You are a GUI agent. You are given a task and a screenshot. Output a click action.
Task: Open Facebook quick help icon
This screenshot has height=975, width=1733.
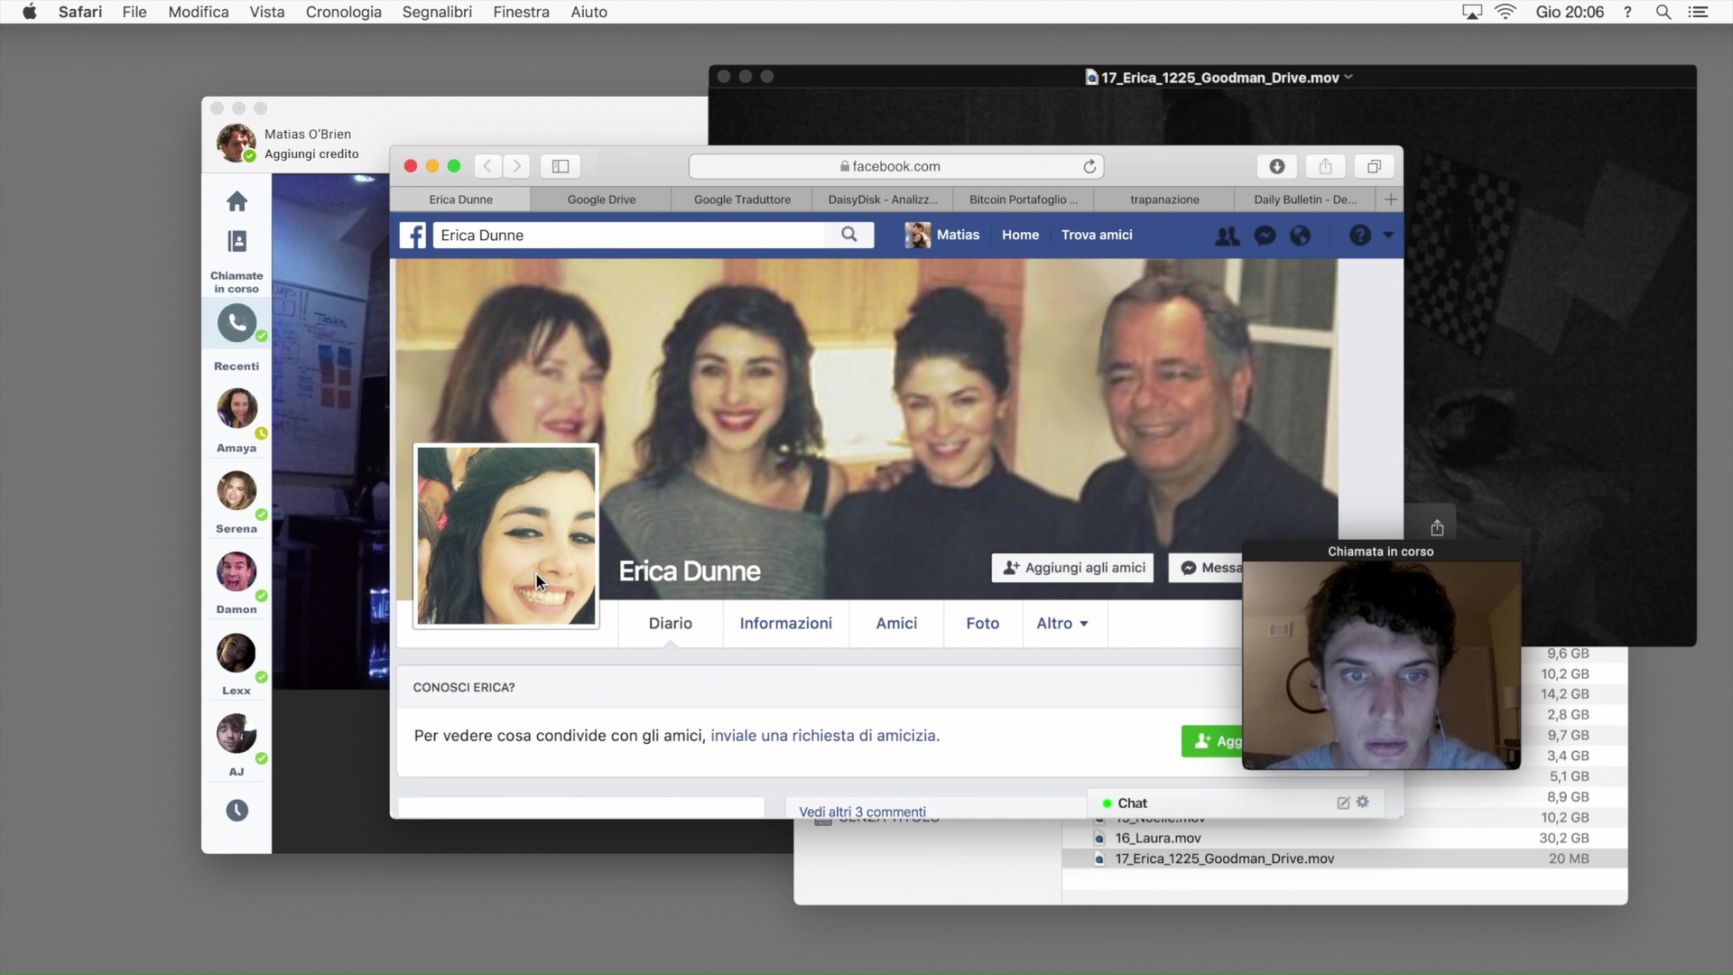pyautogui.click(x=1360, y=236)
